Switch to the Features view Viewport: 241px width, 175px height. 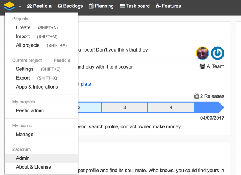click(x=168, y=6)
